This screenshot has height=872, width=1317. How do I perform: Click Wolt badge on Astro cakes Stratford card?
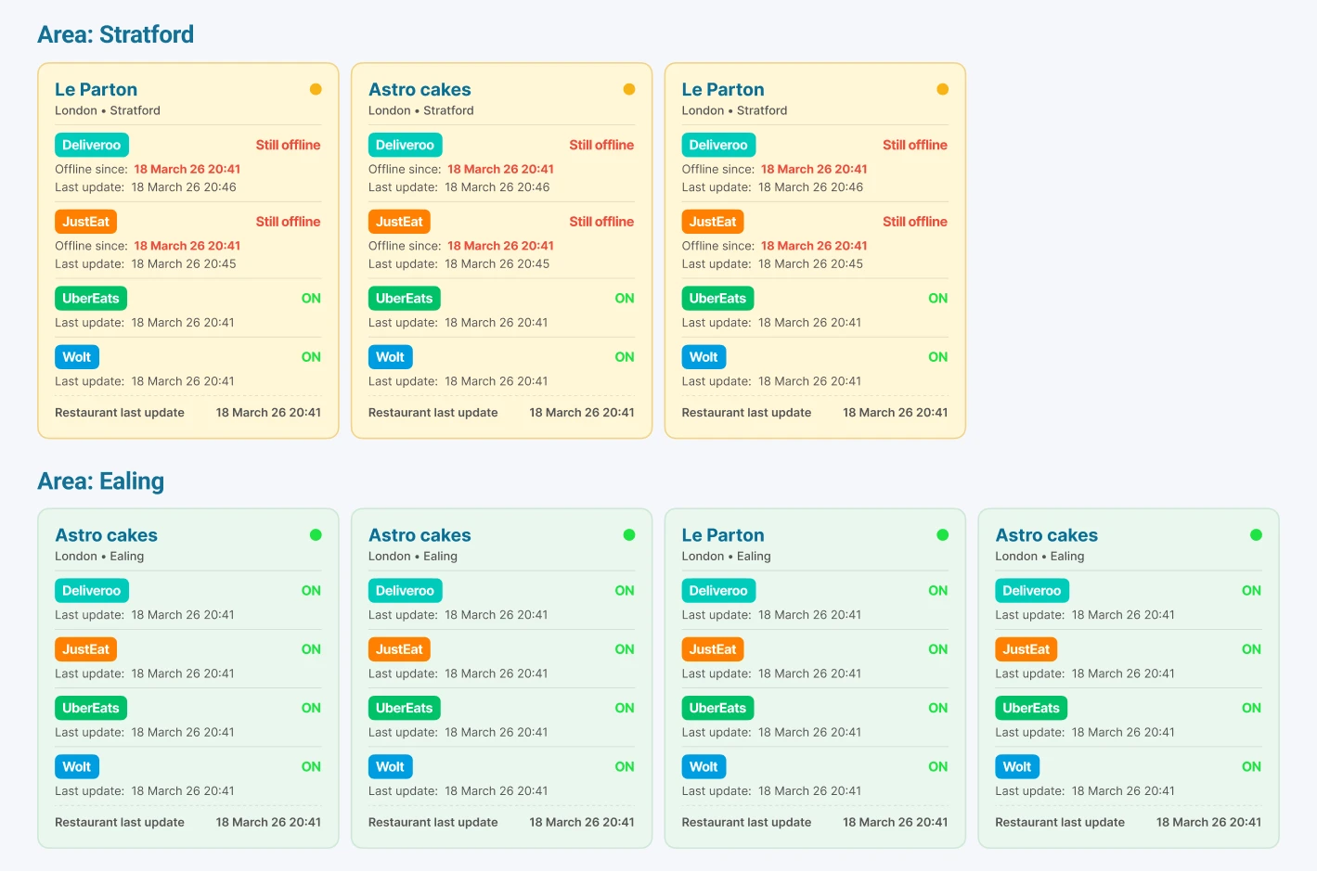pos(390,357)
